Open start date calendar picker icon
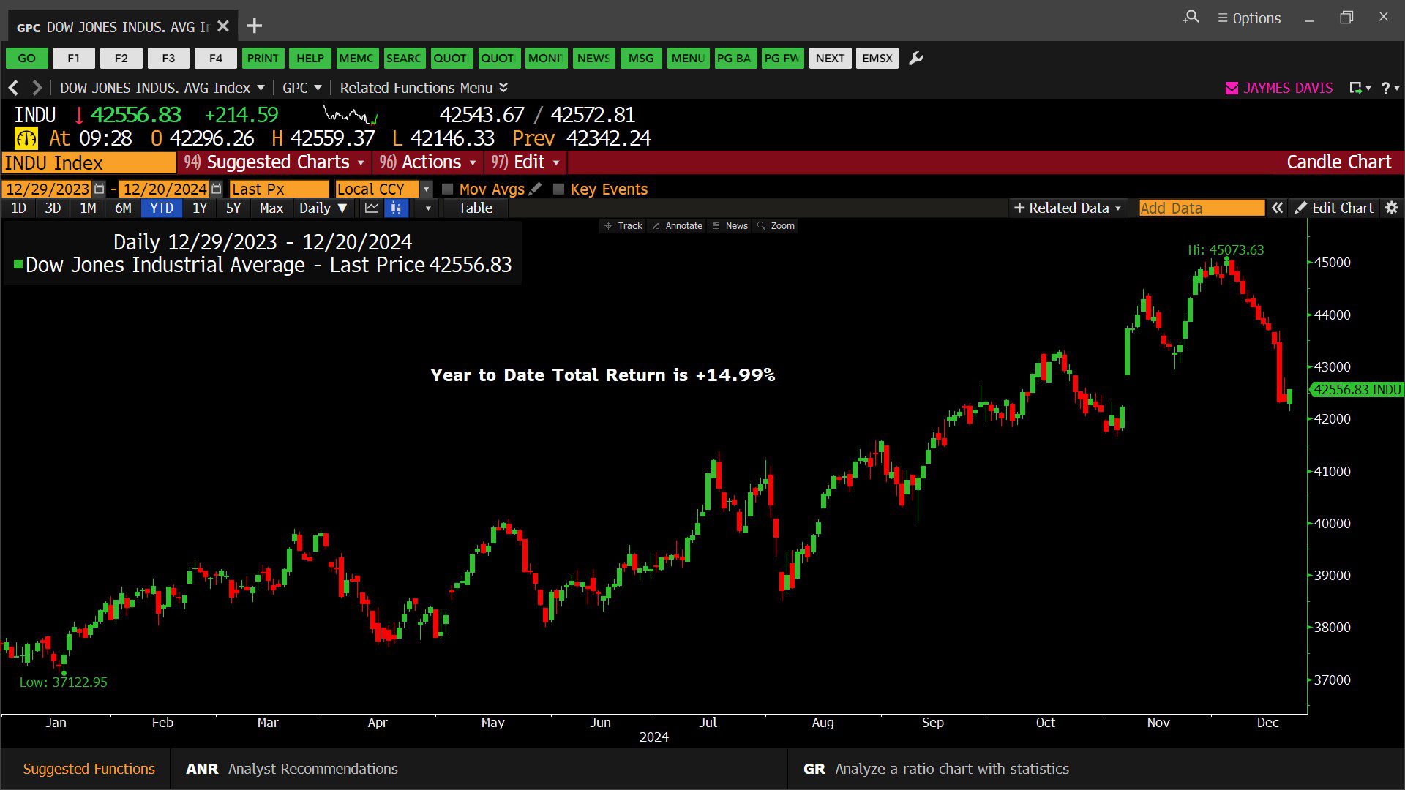1405x790 pixels. coord(100,189)
